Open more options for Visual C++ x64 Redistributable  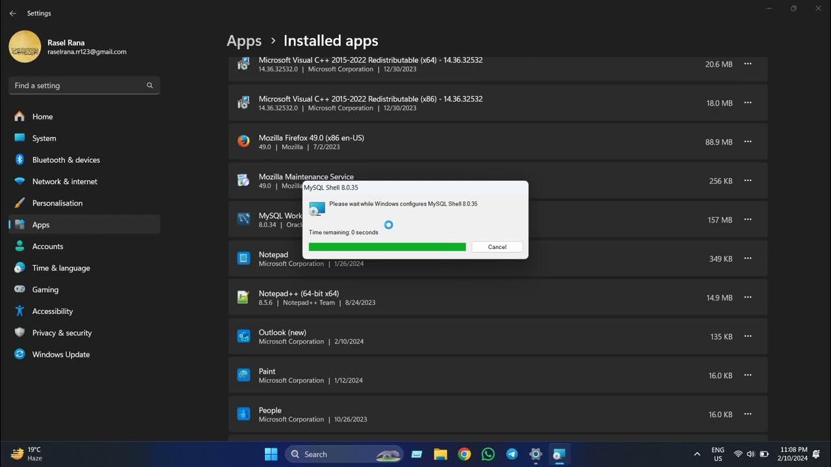pyautogui.click(x=748, y=64)
